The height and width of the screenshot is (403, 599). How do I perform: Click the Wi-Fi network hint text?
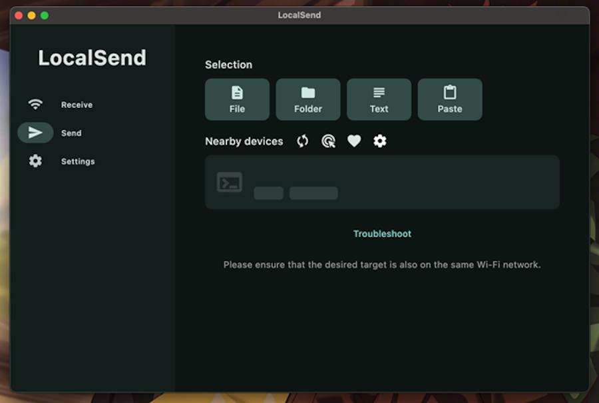(382, 264)
